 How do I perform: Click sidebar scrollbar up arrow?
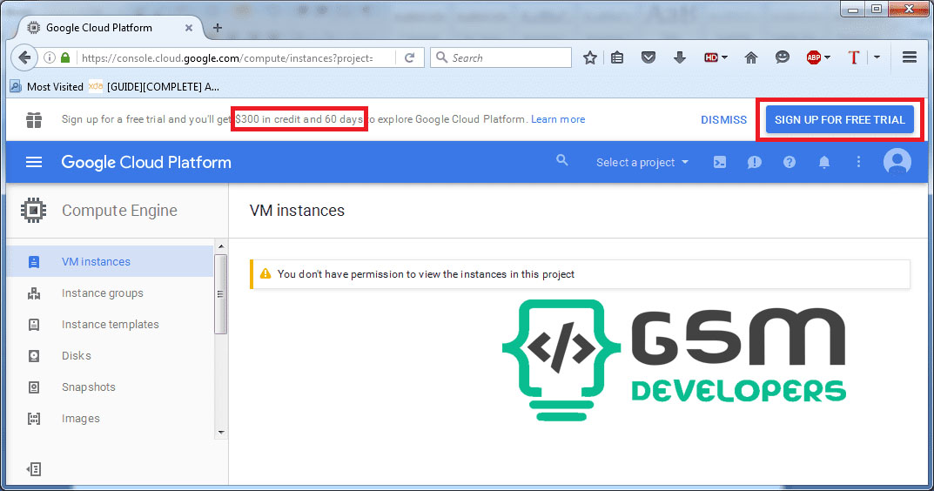(221, 246)
